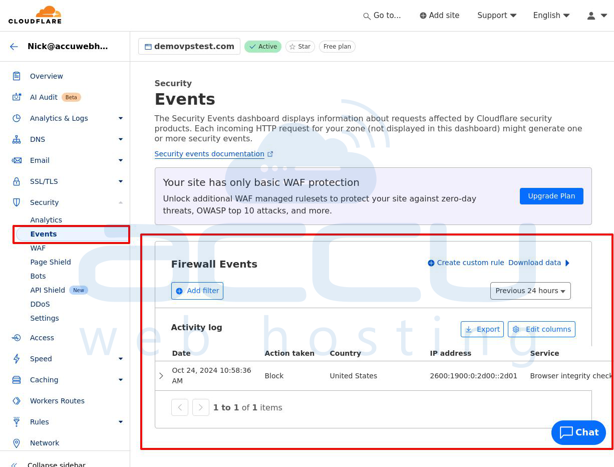
Task: Click the Workers Routes diamond icon
Action: [17, 401]
